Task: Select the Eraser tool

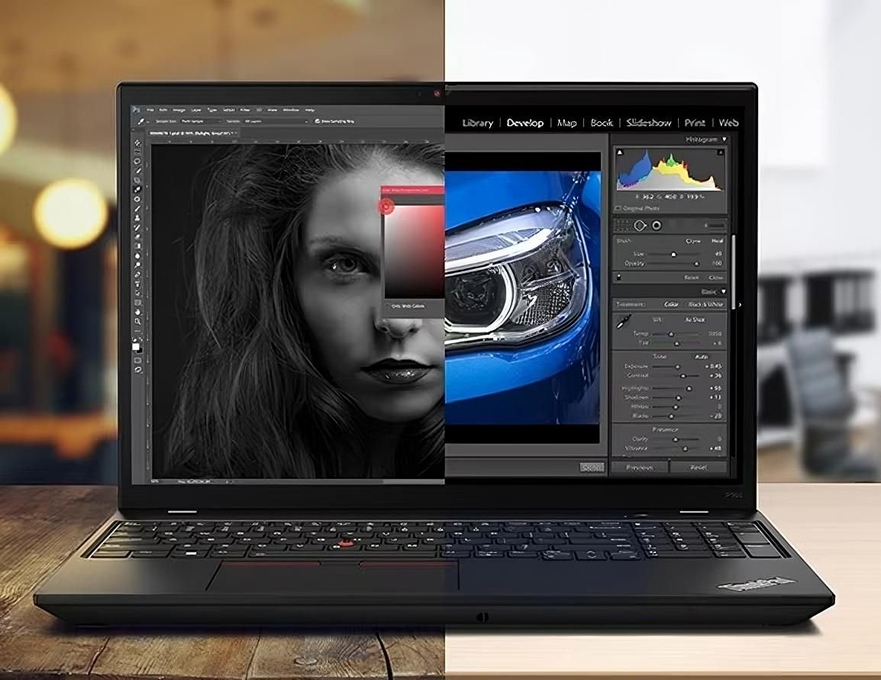Action: tap(137, 237)
